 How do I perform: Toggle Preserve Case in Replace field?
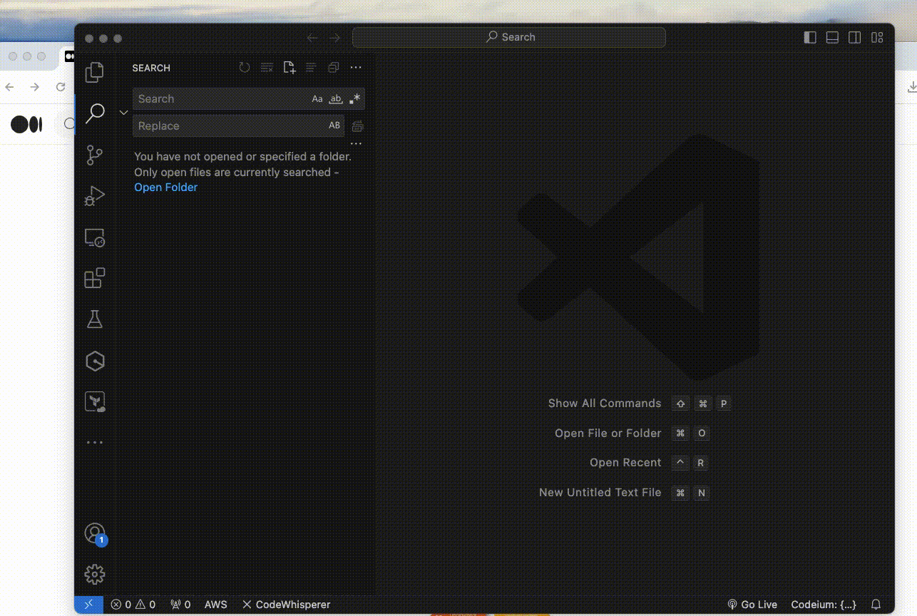click(x=334, y=126)
